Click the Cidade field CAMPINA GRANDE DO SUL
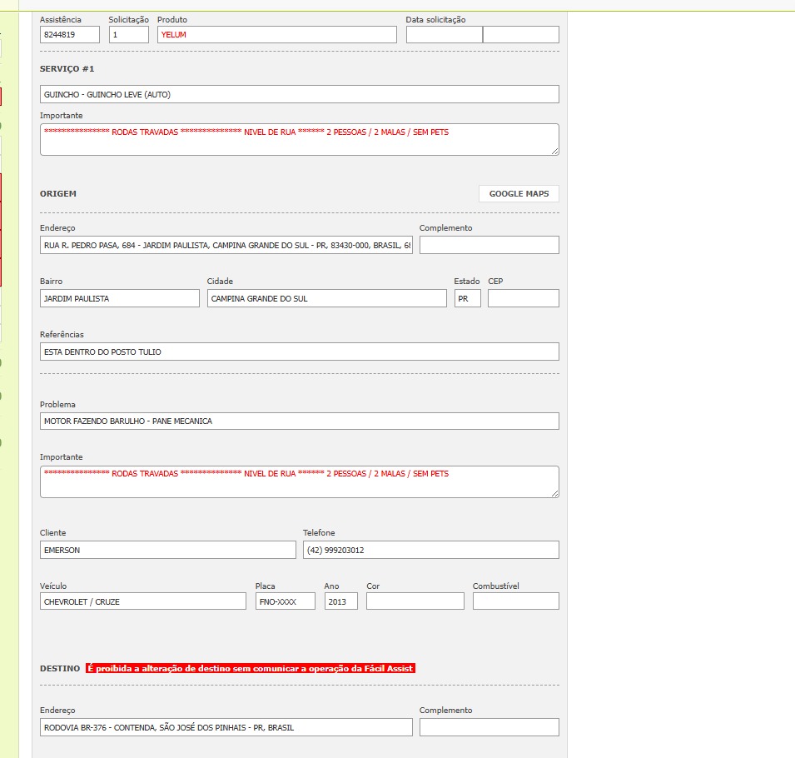795x758 pixels. 327,298
